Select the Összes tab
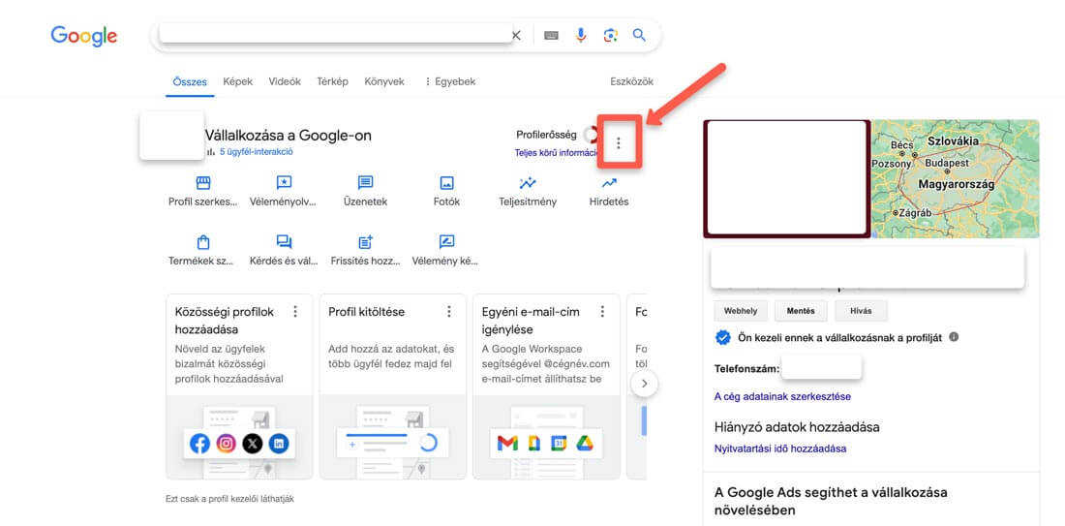The height and width of the screenshot is (526, 1065). click(x=190, y=81)
